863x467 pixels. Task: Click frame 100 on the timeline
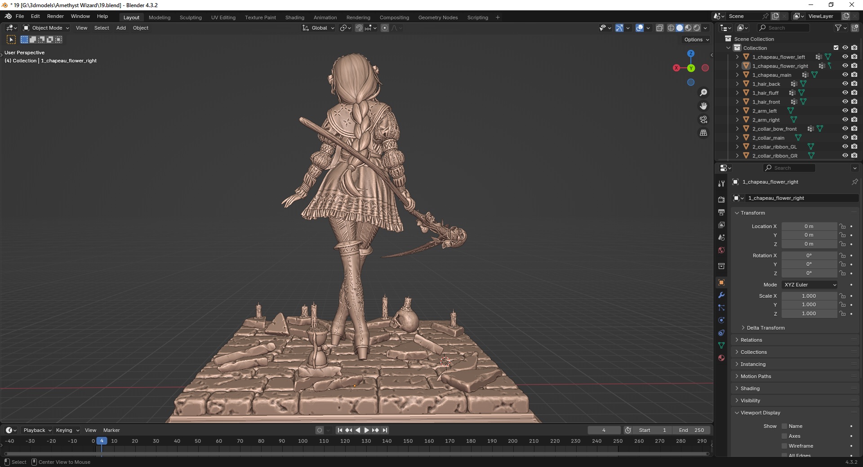302,441
